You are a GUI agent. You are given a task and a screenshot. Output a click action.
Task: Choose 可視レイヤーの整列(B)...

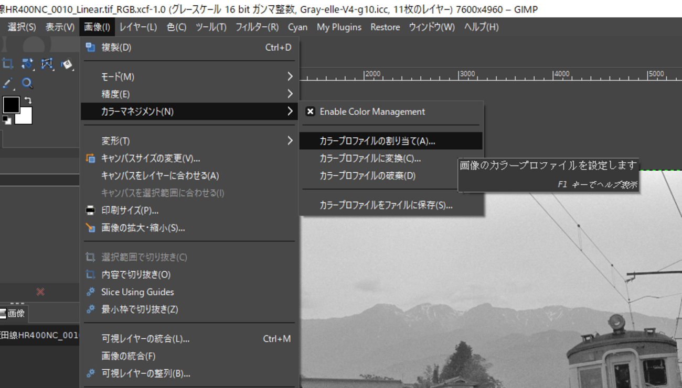click(189, 373)
